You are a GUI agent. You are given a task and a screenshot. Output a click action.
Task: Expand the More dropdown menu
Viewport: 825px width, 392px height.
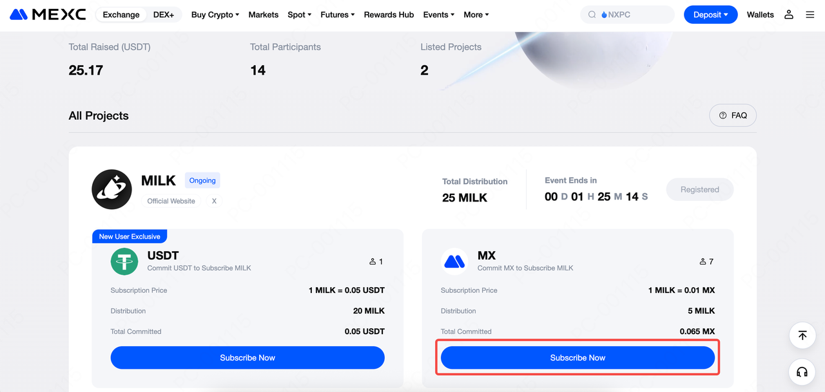(x=476, y=14)
